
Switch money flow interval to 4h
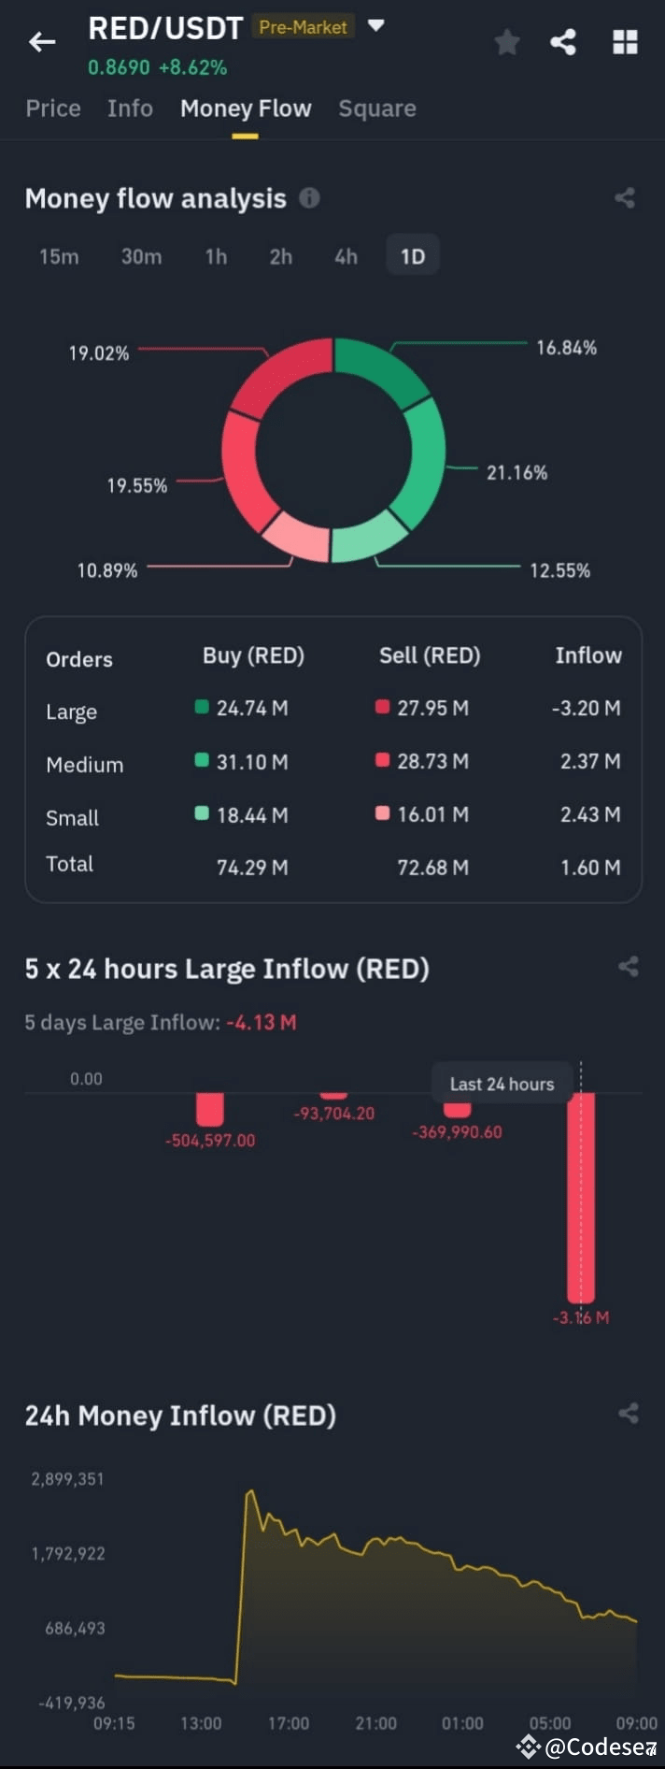tap(346, 256)
